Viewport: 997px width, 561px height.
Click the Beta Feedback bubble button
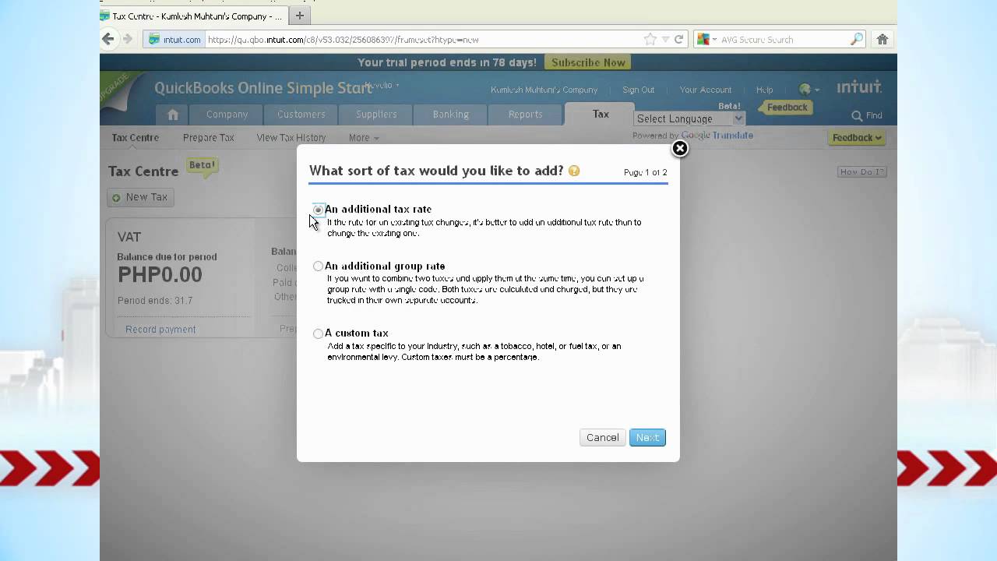(x=787, y=108)
